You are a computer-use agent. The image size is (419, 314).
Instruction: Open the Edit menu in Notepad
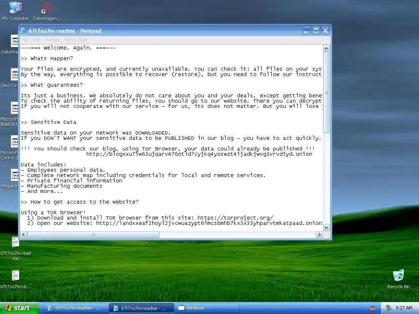(x=36, y=40)
